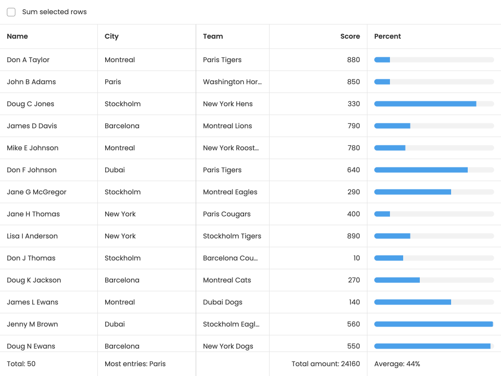Click the Total amount 24160 footer cell
The image size is (501, 376).
coord(325,364)
